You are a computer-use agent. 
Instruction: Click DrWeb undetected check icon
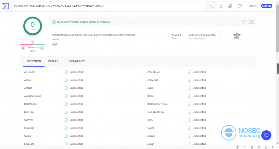pyautogui.click(x=189, y=136)
